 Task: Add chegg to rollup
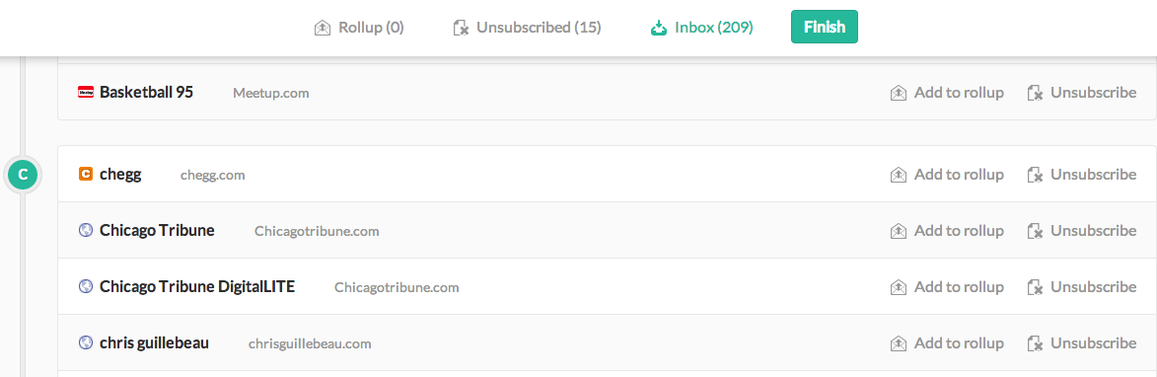point(947,174)
